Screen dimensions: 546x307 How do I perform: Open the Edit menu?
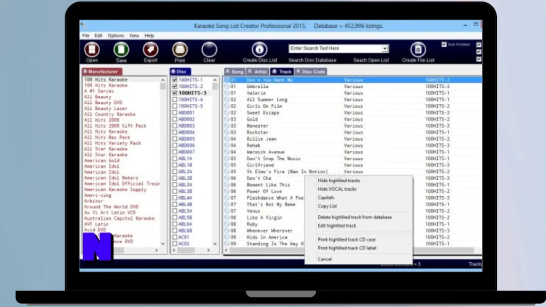point(99,36)
